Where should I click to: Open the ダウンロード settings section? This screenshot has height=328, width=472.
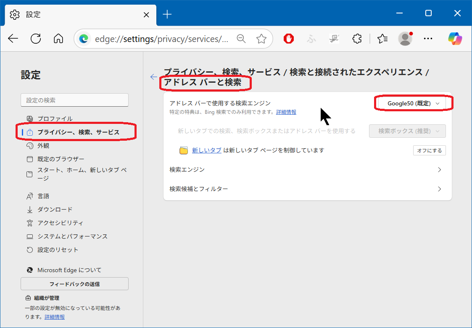pos(55,210)
